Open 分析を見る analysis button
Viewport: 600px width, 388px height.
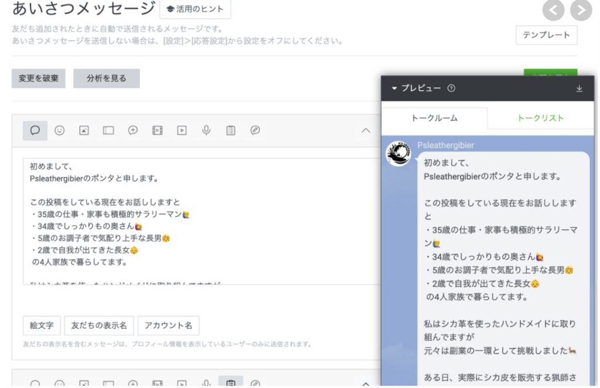click(107, 78)
